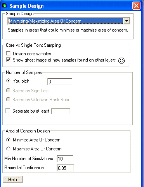Click the Remedial Confidence value field

tap(65, 168)
